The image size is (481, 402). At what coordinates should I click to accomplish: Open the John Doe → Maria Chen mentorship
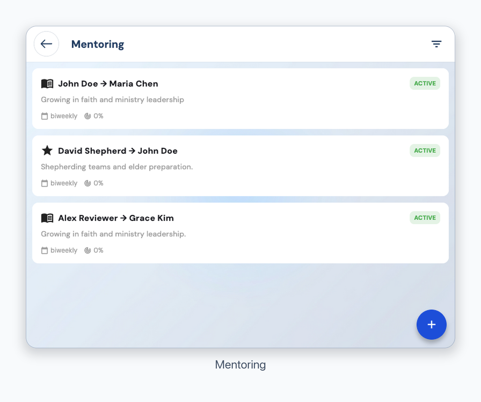[x=240, y=99]
